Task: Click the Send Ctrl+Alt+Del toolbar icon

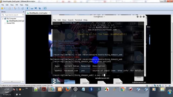Action: [10, 8]
